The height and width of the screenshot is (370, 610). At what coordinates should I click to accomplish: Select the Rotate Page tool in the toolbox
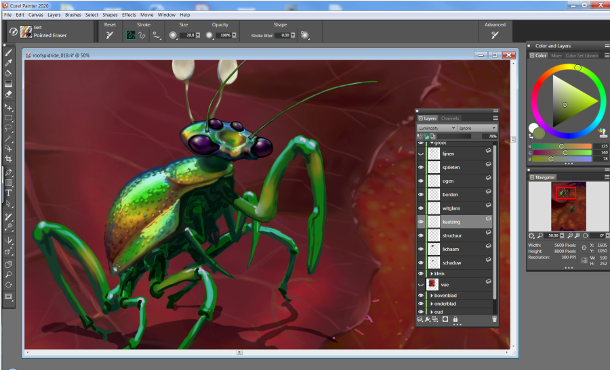click(x=8, y=285)
